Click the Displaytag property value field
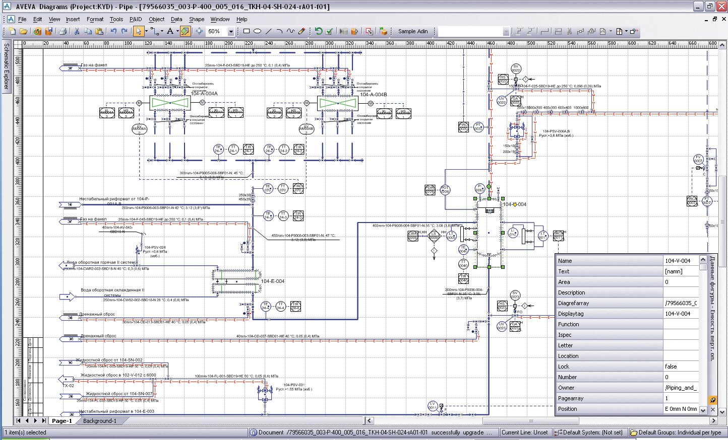This screenshot has height=440, width=728. pyautogui.click(x=681, y=314)
